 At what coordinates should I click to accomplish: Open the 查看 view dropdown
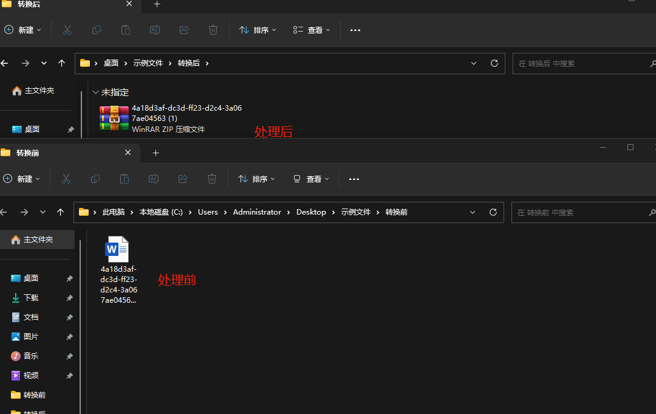click(x=311, y=179)
